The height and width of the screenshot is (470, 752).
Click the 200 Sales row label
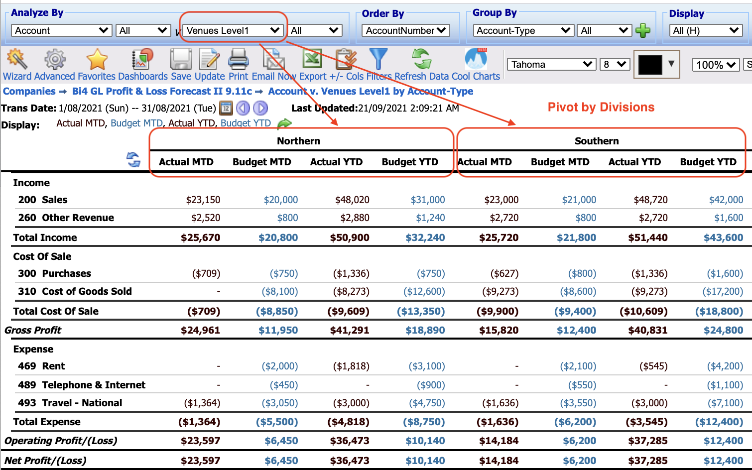click(x=43, y=200)
